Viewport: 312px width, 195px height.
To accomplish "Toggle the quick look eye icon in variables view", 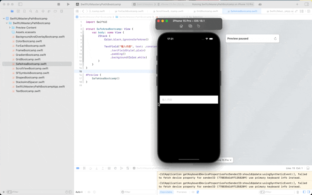I will (89, 192).
